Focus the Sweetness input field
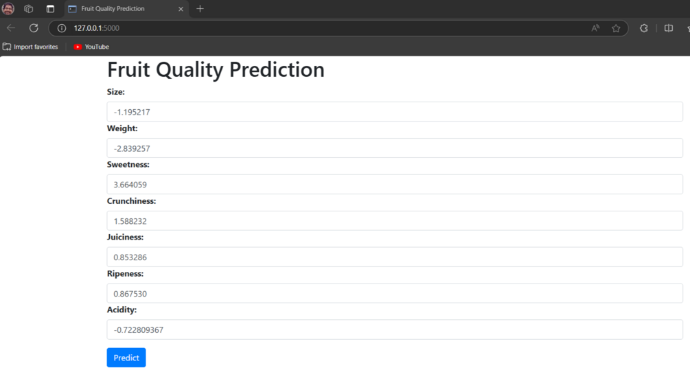The height and width of the screenshot is (381, 690). click(x=395, y=185)
